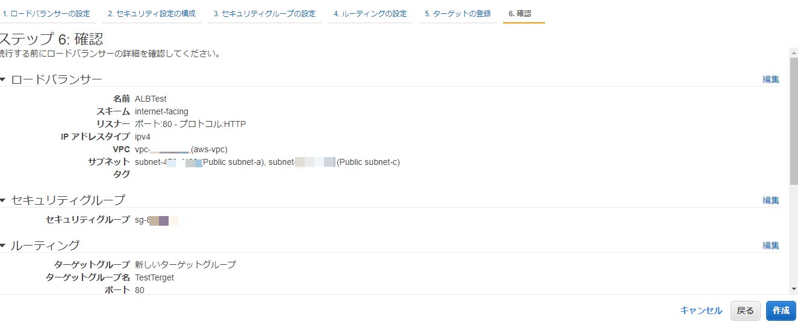The width and height of the screenshot is (798, 325).
Task: Click 編集 link for the ルーティング section
Action: [770, 246]
